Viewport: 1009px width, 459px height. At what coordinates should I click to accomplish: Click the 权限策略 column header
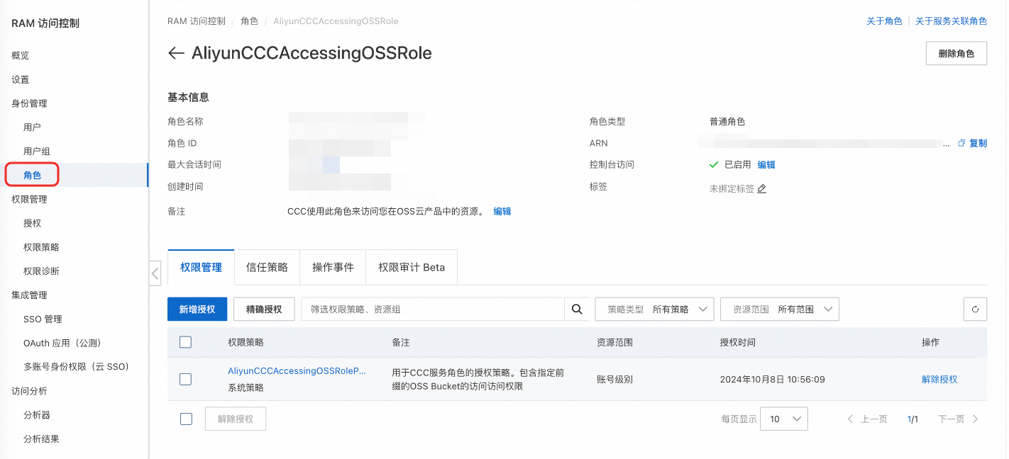click(x=246, y=342)
